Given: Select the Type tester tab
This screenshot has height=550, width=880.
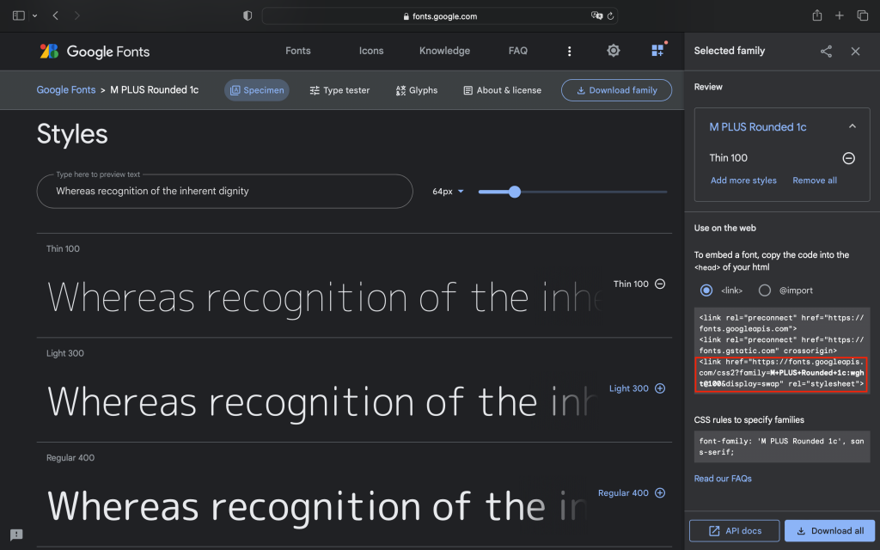Looking at the screenshot, I should pyautogui.click(x=339, y=89).
